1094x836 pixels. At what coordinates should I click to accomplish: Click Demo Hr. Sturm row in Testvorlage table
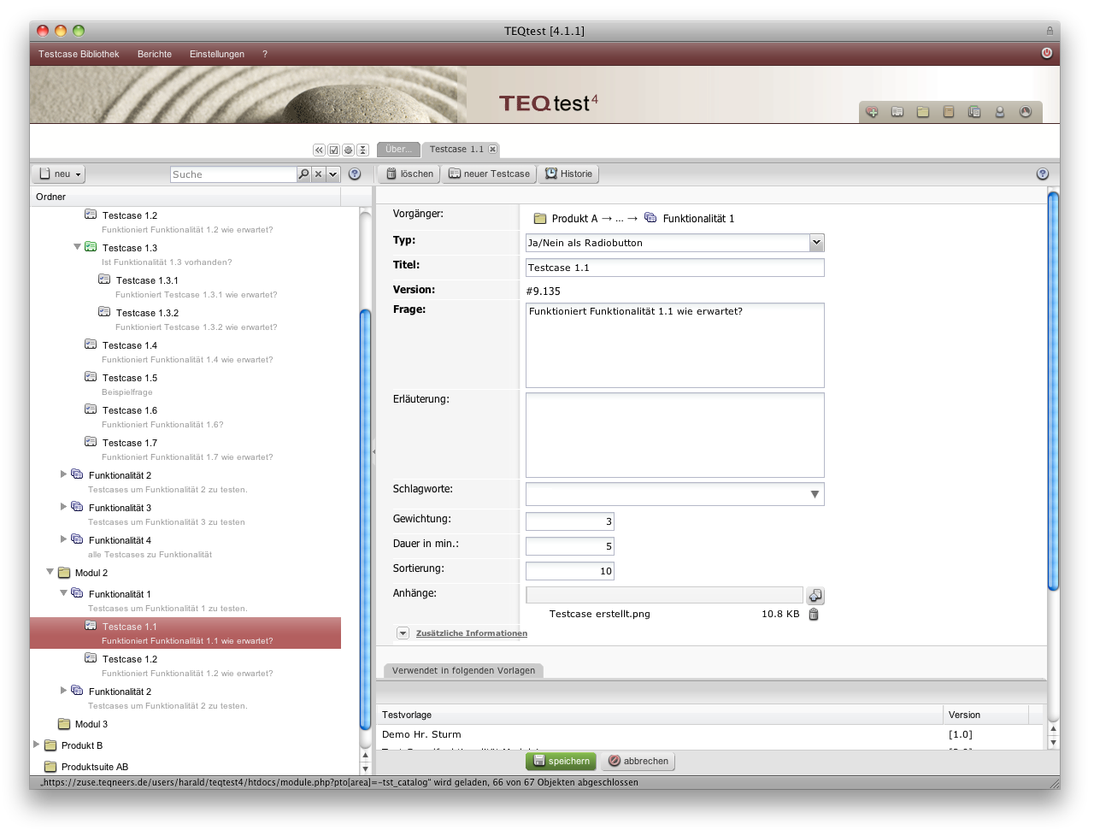point(709,734)
